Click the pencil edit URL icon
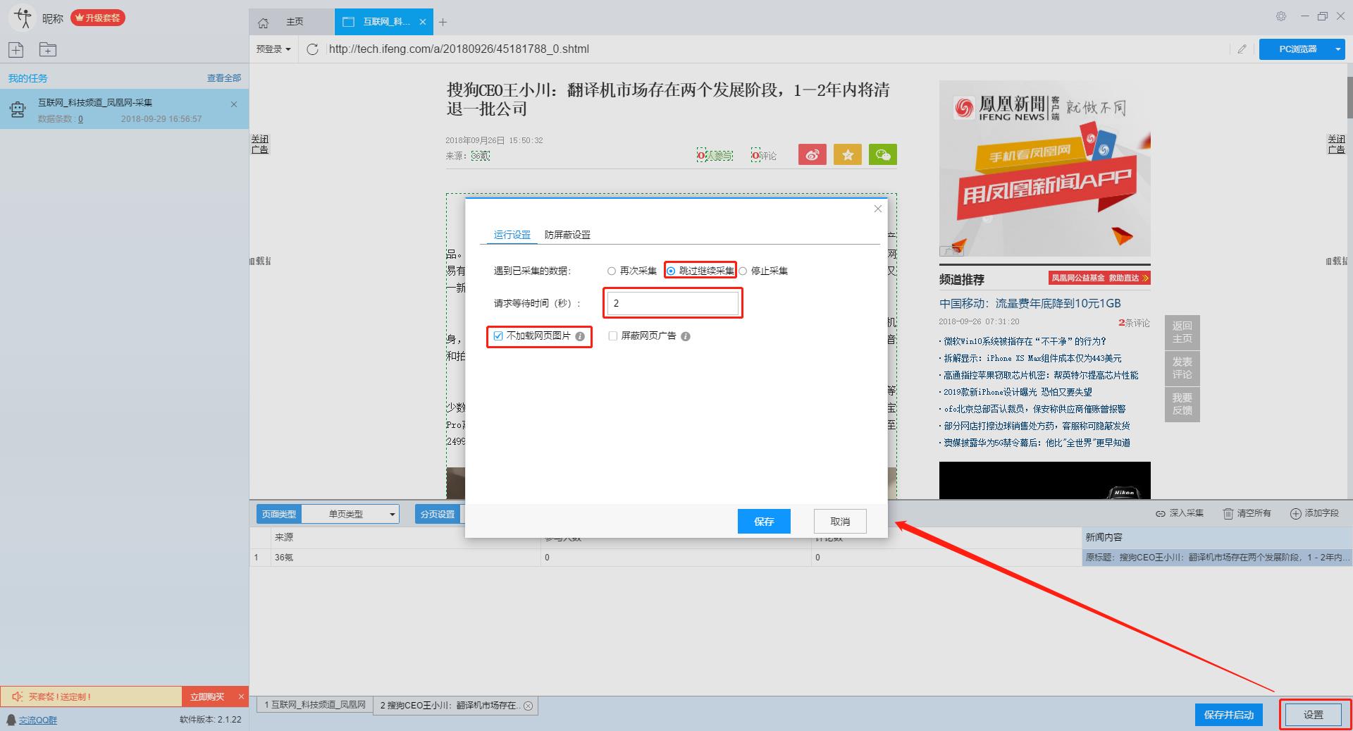The width and height of the screenshot is (1353, 731). click(x=1242, y=49)
